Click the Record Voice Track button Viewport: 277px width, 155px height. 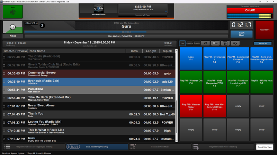(x=265, y=147)
